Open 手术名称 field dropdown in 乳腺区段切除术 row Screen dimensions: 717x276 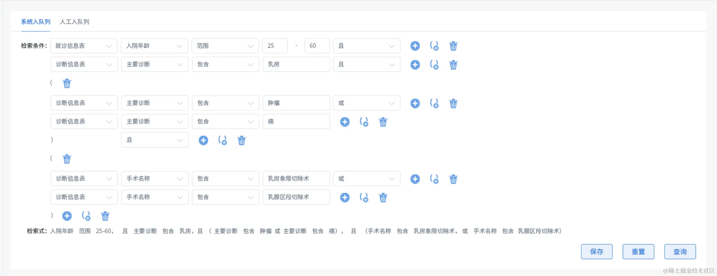point(155,197)
